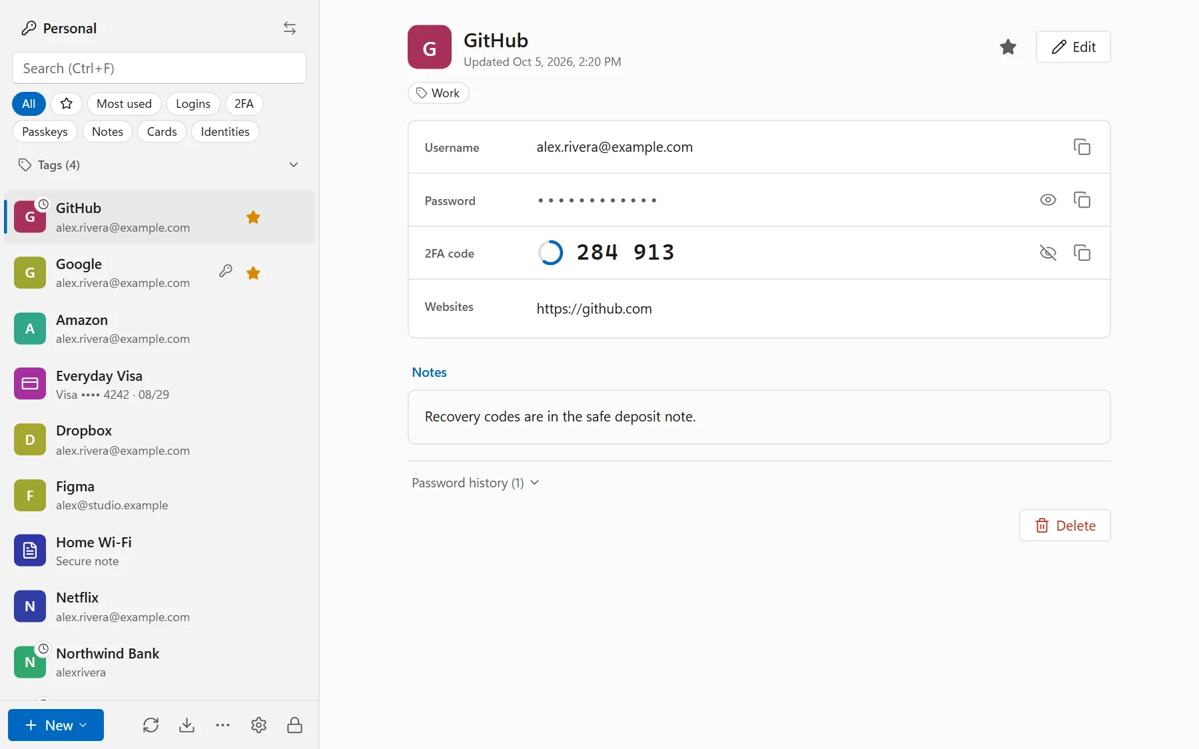This screenshot has height=749, width=1199.
Task: Click the Home Wi-Fi secure note icon
Action: click(x=30, y=551)
